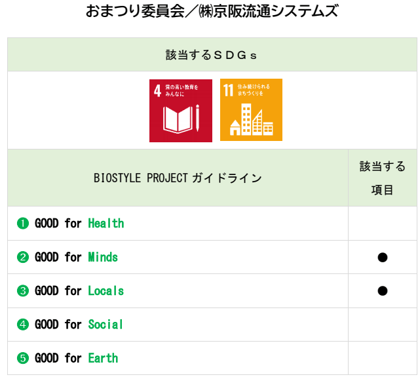Click the green number 4 bullet icon
The image size is (420, 377).
tap(23, 325)
